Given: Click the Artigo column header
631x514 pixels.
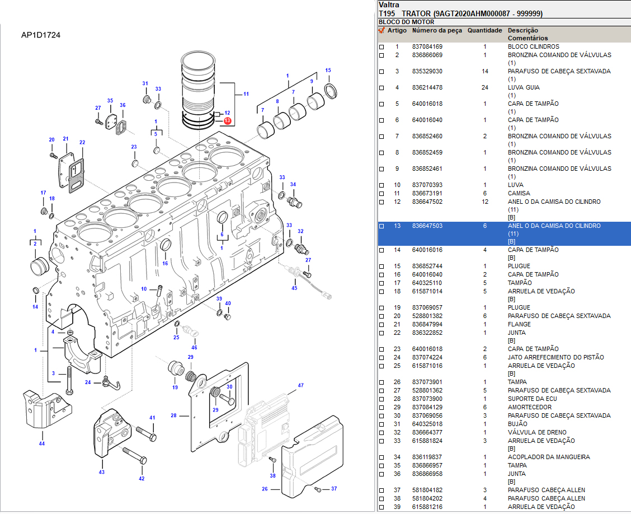Looking at the screenshot, I should (397, 30).
